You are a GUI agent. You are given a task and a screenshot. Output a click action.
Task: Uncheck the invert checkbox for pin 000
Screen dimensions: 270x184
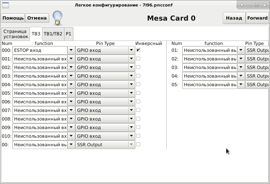[138, 50]
